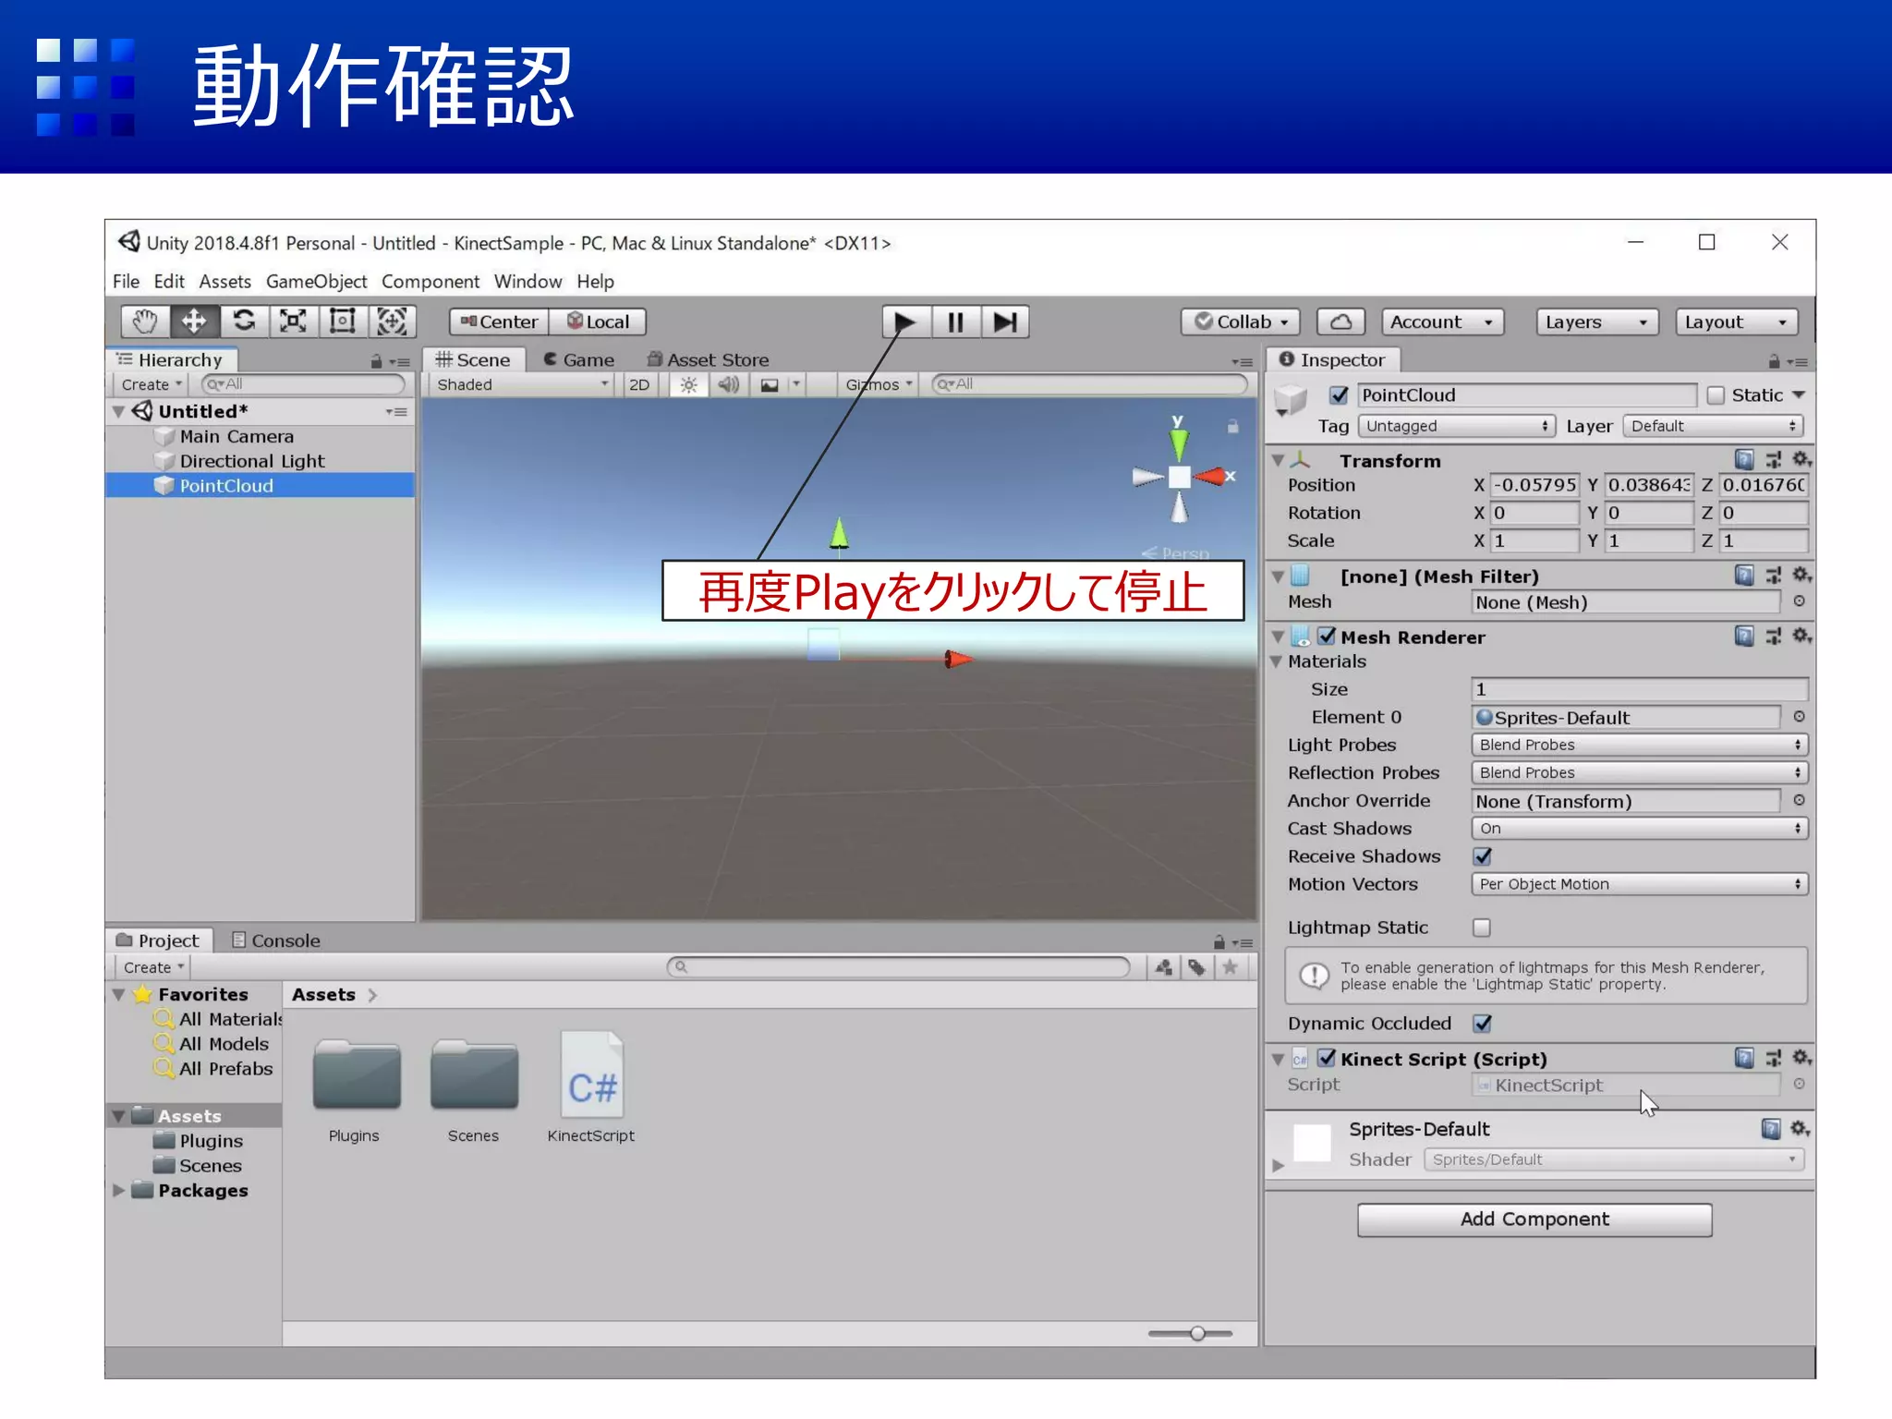Image resolution: width=1892 pixels, height=1419 pixels.
Task: Click search by type icon in Project
Action: (1164, 967)
